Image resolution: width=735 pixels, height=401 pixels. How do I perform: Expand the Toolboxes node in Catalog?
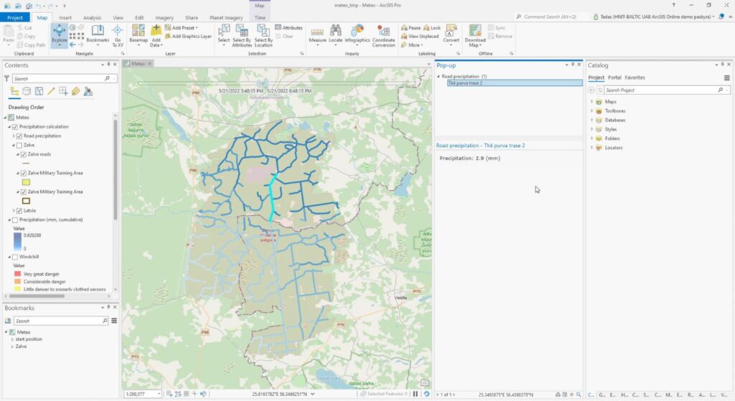[591, 111]
